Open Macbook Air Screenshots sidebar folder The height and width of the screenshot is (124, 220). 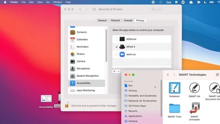(141, 101)
